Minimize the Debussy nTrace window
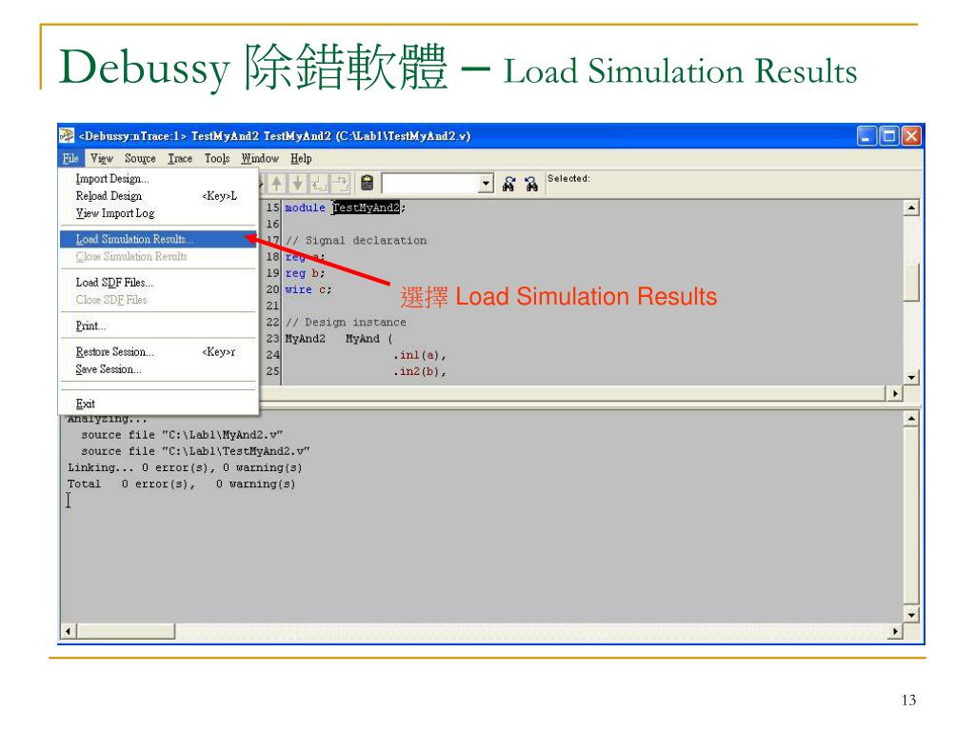Viewport: 975px width, 731px height. point(866,135)
